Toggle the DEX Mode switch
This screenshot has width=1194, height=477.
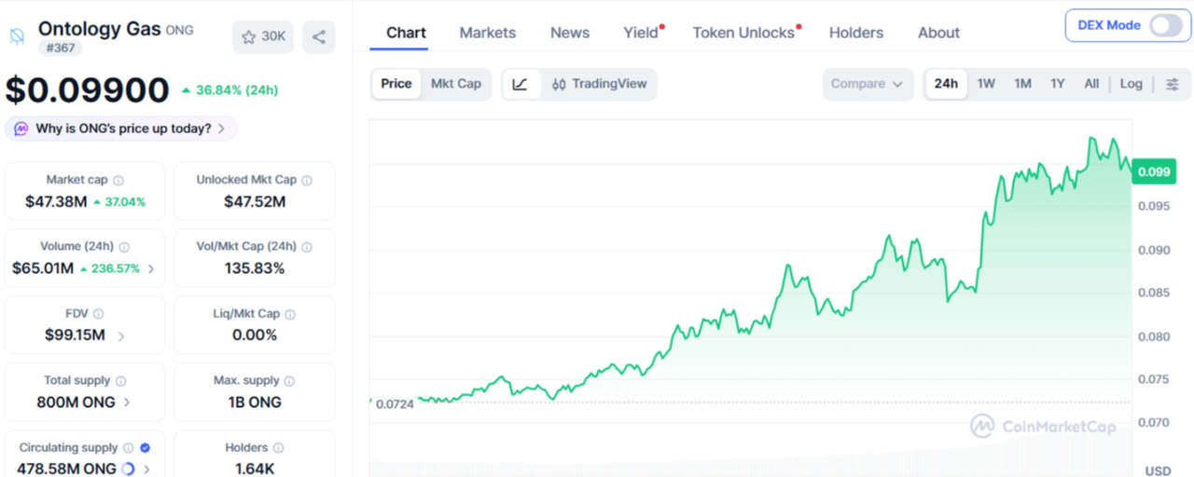coord(1166,25)
